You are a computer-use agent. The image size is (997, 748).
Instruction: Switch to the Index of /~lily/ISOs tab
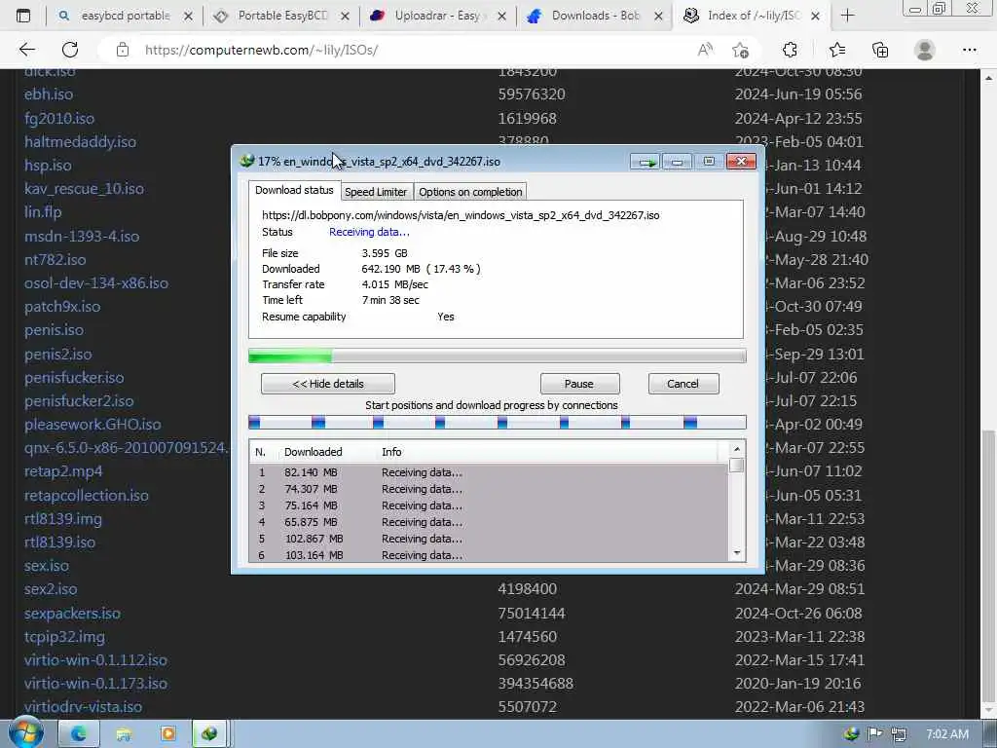point(753,16)
